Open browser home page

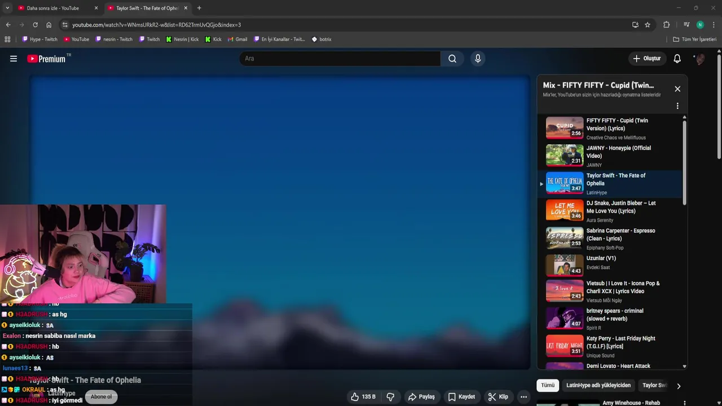[x=49, y=25]
